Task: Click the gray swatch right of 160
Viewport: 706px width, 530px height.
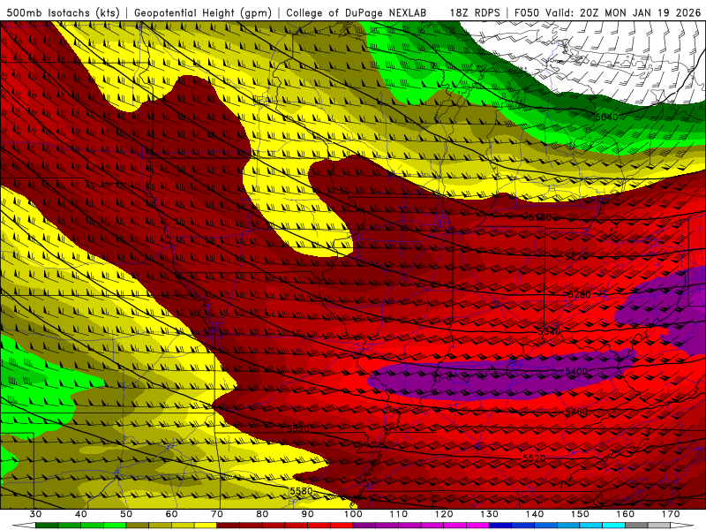Action: [x=636, y=526]
